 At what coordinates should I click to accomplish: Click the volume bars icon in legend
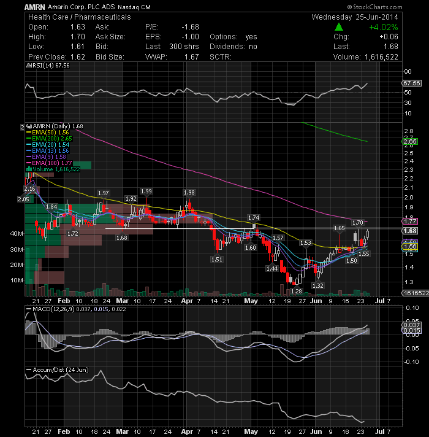pyautogui.click(x=29, y=169)
